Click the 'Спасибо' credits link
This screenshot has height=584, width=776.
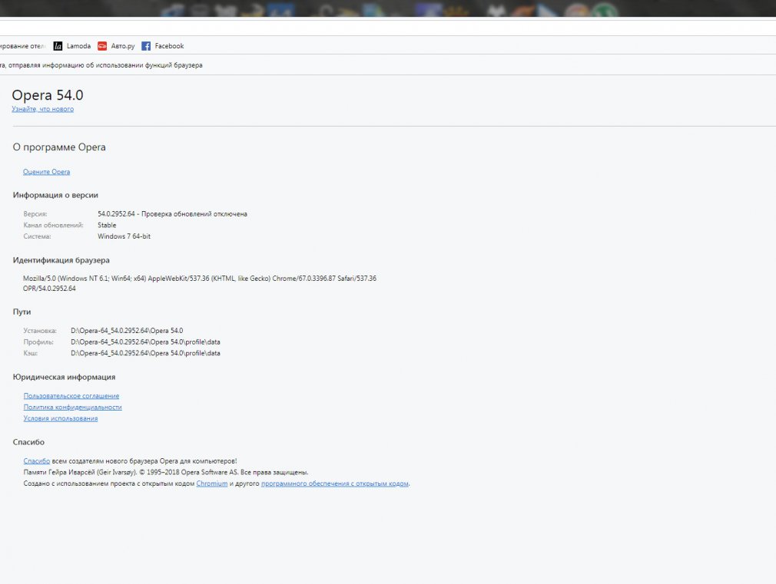coord(37,461)
